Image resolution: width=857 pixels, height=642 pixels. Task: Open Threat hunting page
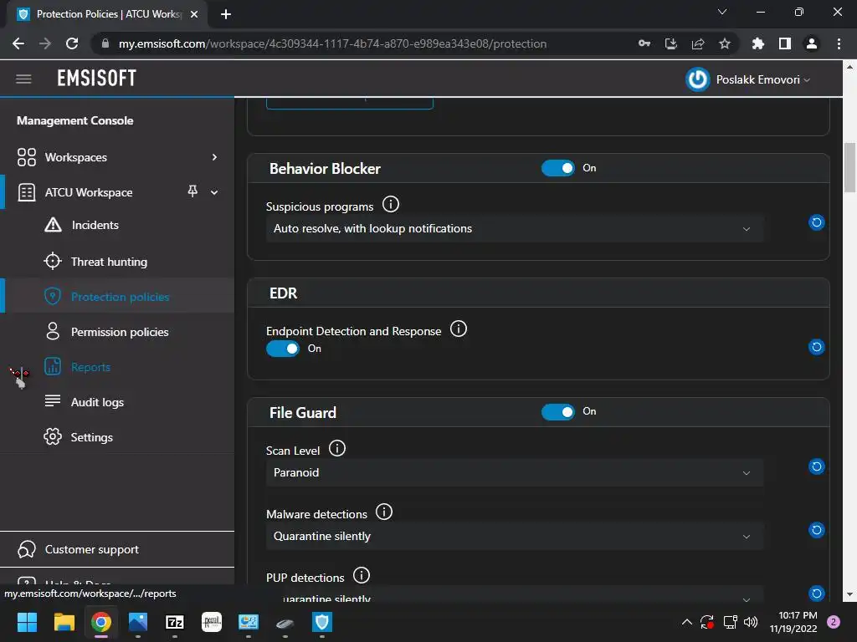pyautogui.click(x=110, y=262)
